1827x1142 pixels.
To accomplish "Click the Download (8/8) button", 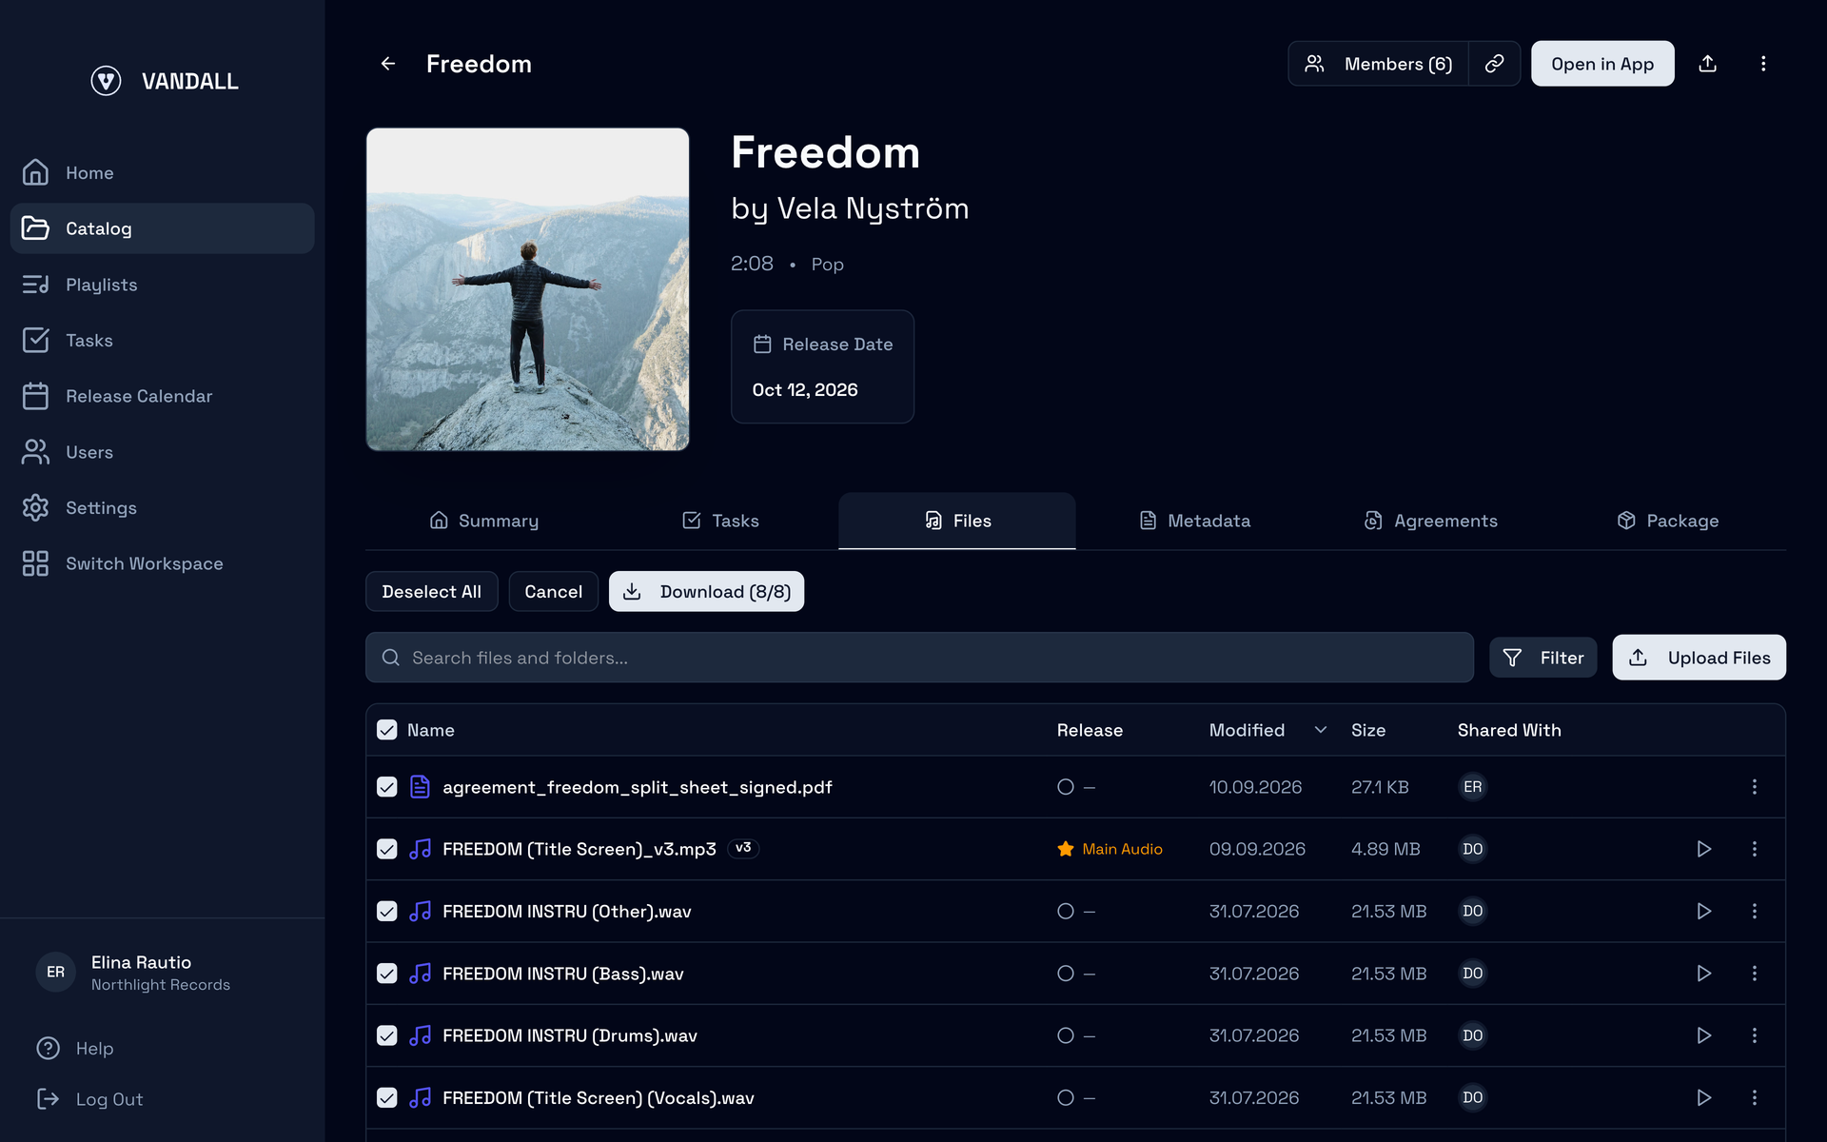I will point(706,592).
